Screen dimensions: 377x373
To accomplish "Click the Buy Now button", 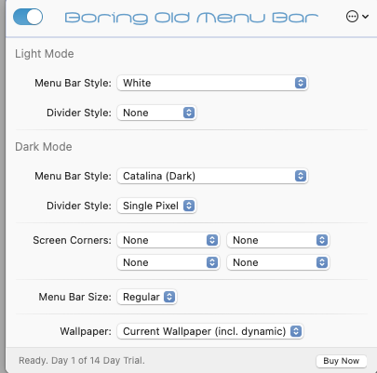I will pos(342,361).
